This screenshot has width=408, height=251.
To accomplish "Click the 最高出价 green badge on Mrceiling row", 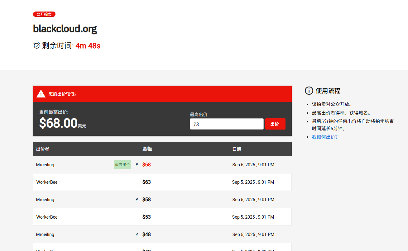I will pyautogui.click(x=122, y=165).
